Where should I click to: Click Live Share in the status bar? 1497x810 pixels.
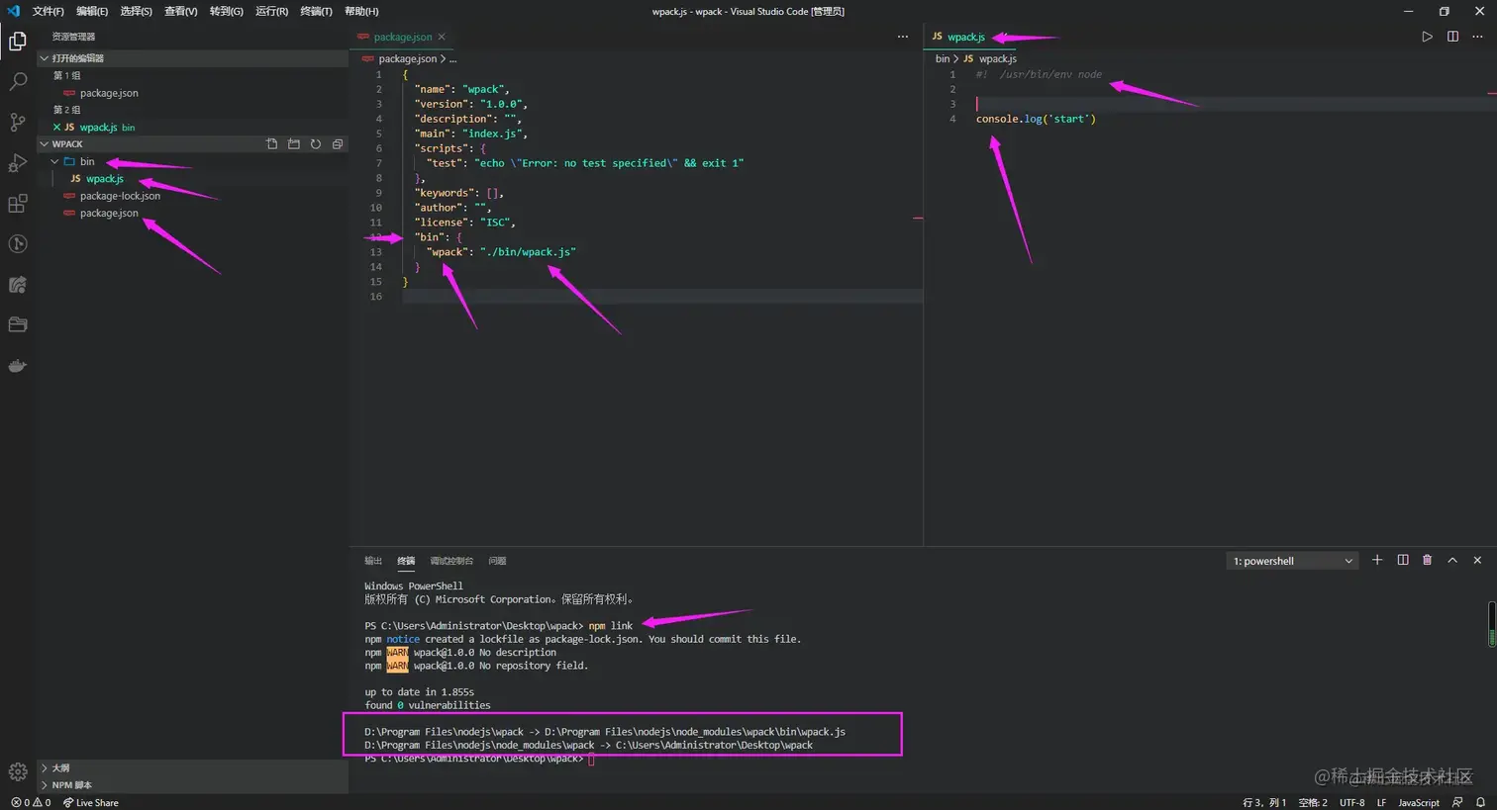pyautogui.click(x=90, y=802)
